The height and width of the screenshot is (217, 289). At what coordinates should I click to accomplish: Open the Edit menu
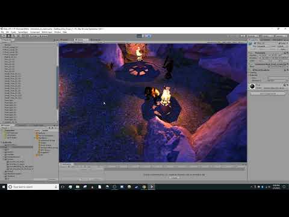pos(7,32)
